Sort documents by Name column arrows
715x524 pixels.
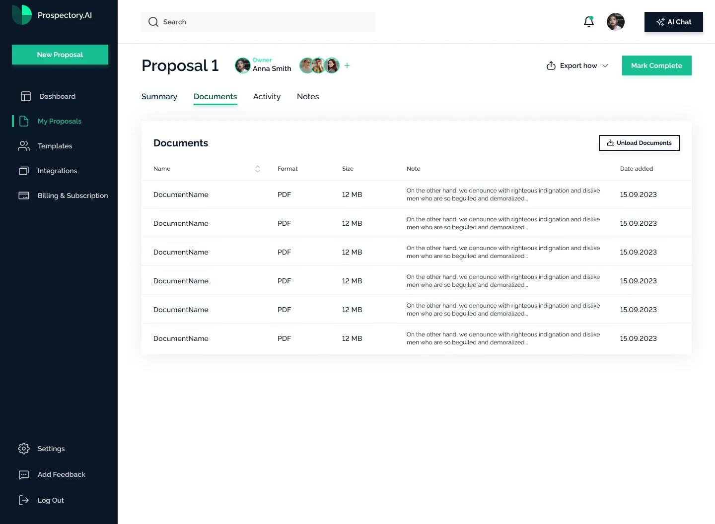258,169
